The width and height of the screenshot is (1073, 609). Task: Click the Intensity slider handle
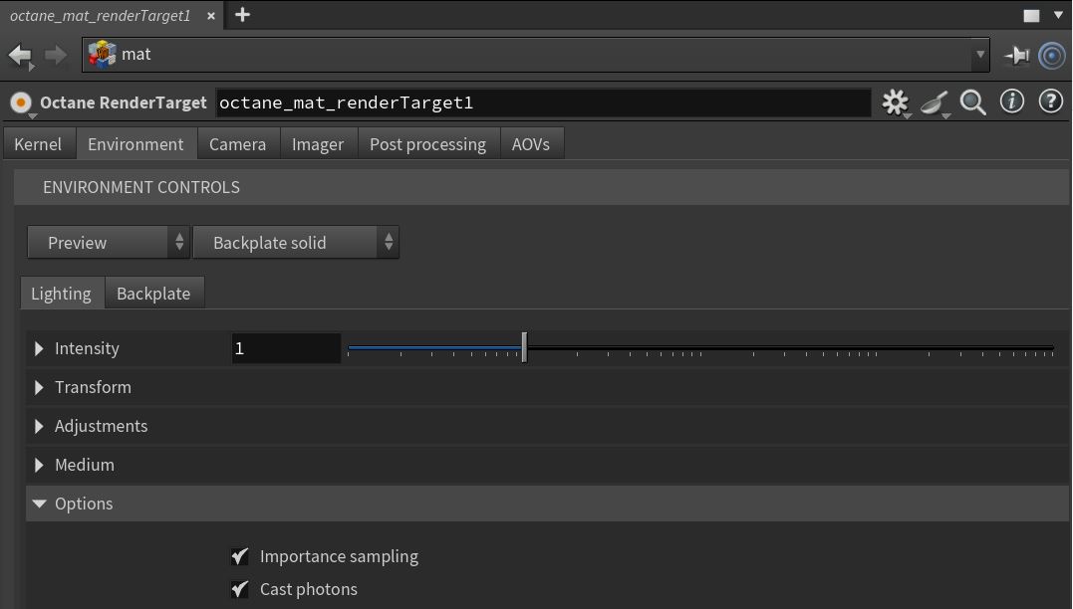click(524, 348)
